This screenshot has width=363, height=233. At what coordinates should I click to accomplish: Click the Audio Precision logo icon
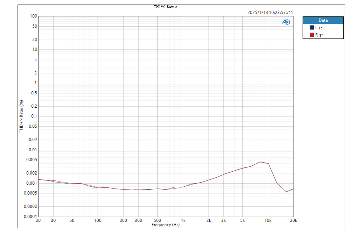[286, 22]
